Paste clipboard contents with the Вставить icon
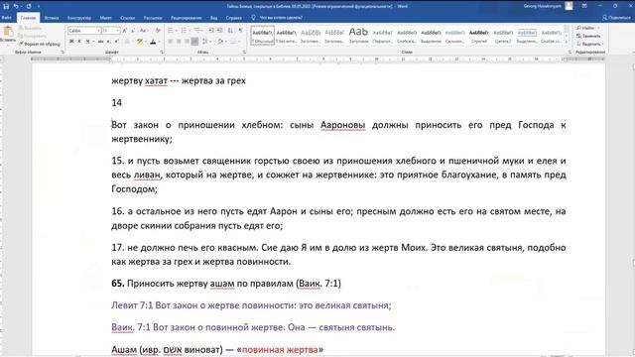The image size is (635, 357). [x=8, y=32]
